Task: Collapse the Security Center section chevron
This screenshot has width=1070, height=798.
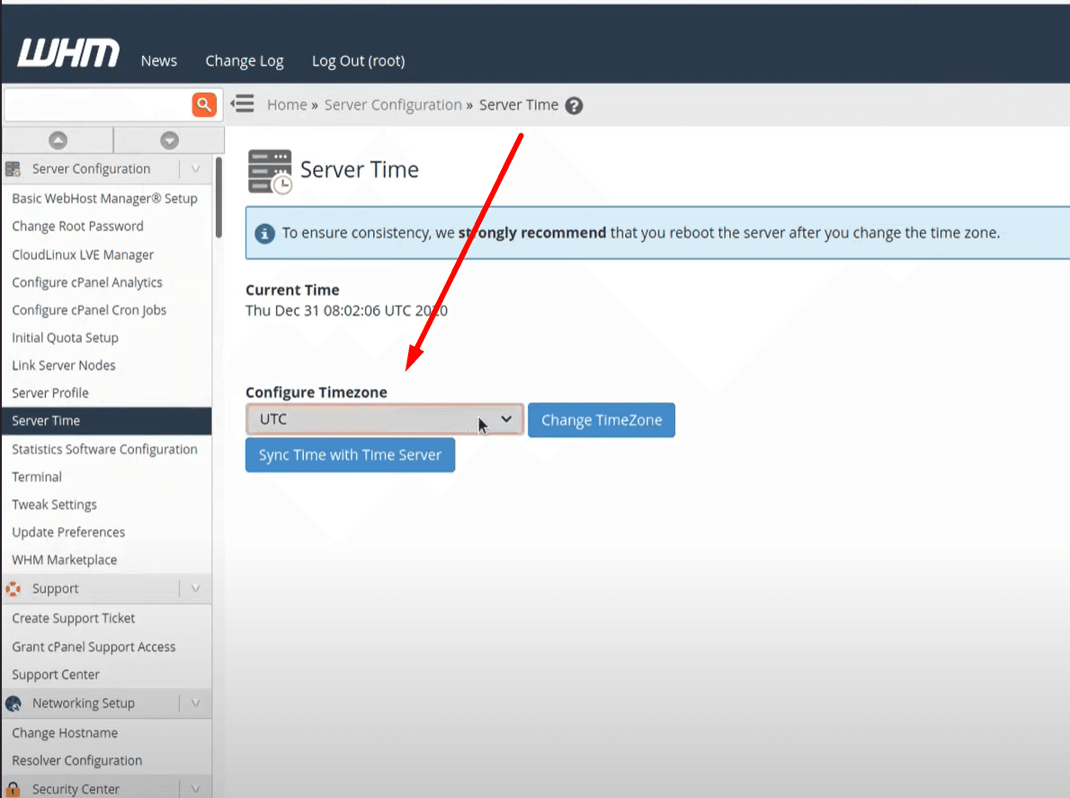Action: click(195, 789)
